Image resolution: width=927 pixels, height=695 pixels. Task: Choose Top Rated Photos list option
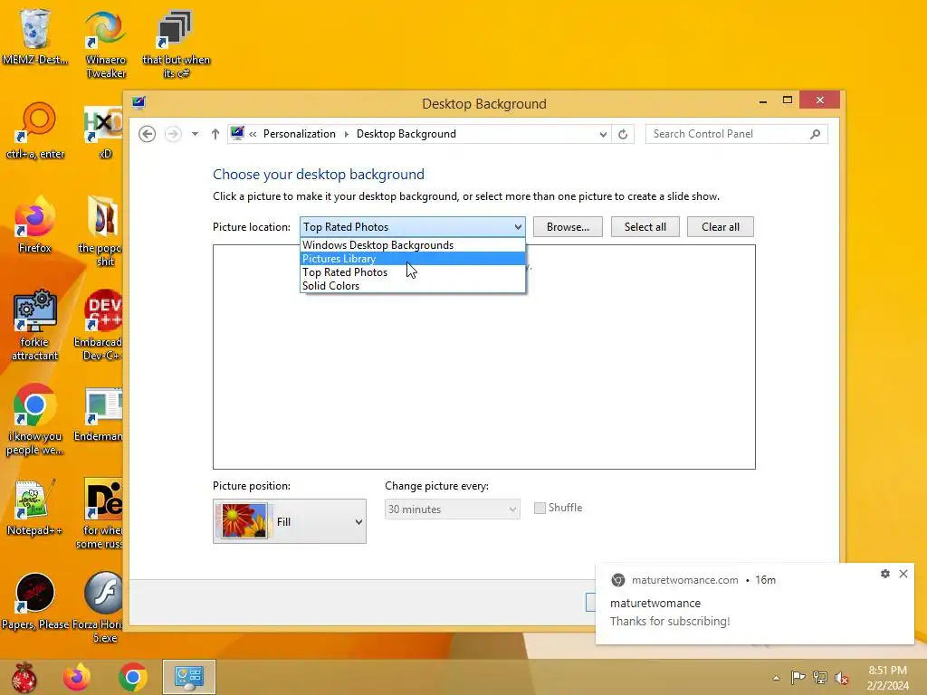point(413,272)
